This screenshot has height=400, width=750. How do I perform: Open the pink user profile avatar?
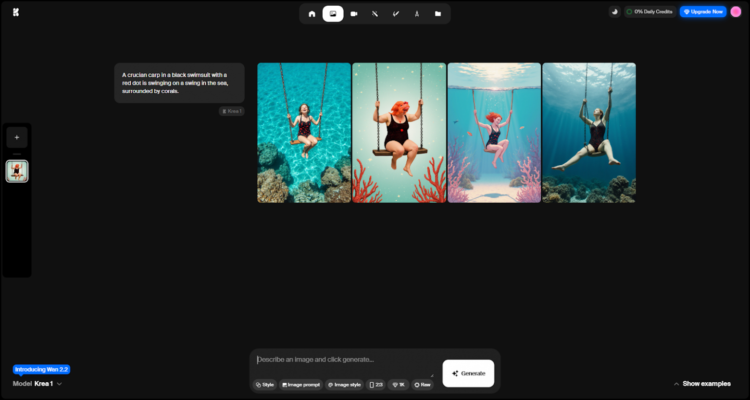point(736,12)
